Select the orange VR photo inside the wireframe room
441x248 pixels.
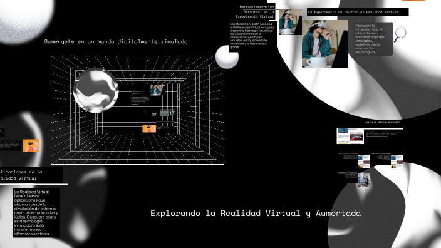point(149,129)
